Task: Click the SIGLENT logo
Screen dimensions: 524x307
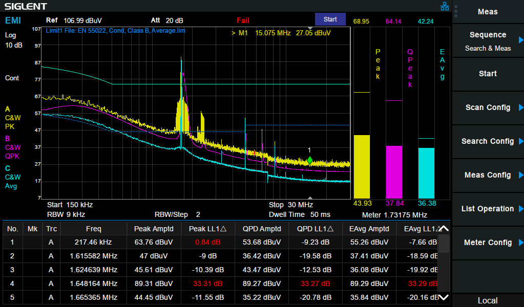Action: [x=26, y=6]
